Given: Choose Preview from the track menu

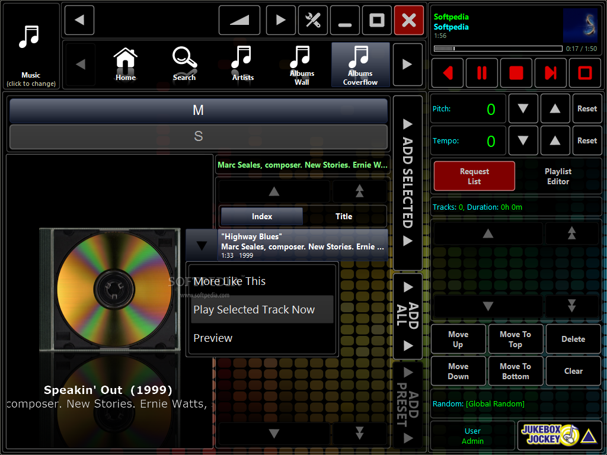Looking at the screenshot, I should coord(262,338).
